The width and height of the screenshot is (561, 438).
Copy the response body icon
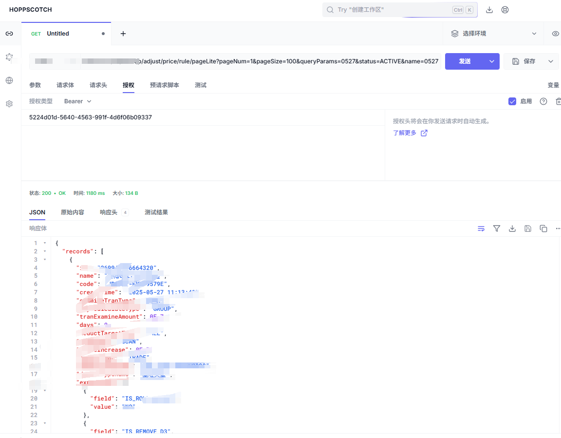click(543, 229)
